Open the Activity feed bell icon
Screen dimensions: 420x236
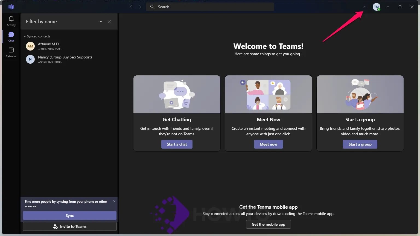(11, 21)
